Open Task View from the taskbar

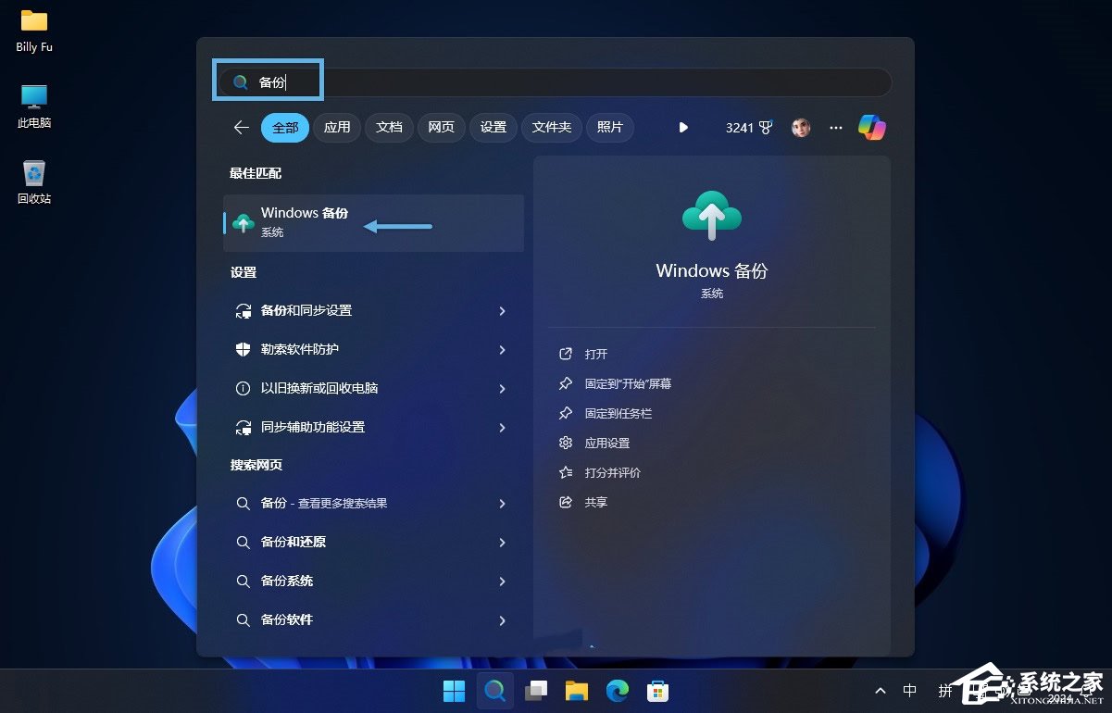[535, 690]
